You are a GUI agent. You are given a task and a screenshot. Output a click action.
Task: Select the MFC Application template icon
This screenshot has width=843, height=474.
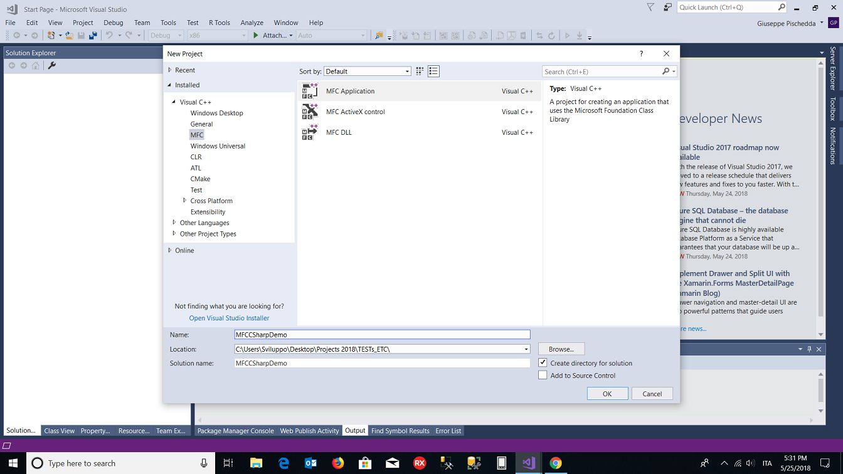pyautogui.click(x=310, y=91)
